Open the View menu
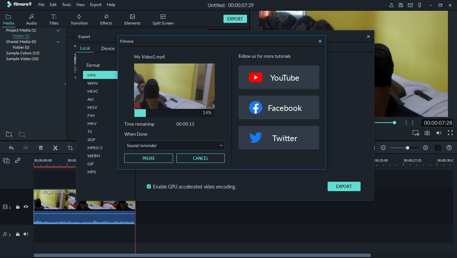The image size is (457, 258). pos(80,5)
